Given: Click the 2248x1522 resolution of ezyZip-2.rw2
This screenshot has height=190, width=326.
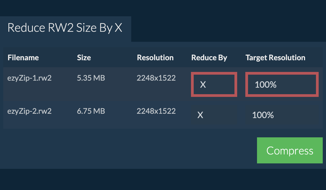Looking at the screenshot, I should [156, 111].
